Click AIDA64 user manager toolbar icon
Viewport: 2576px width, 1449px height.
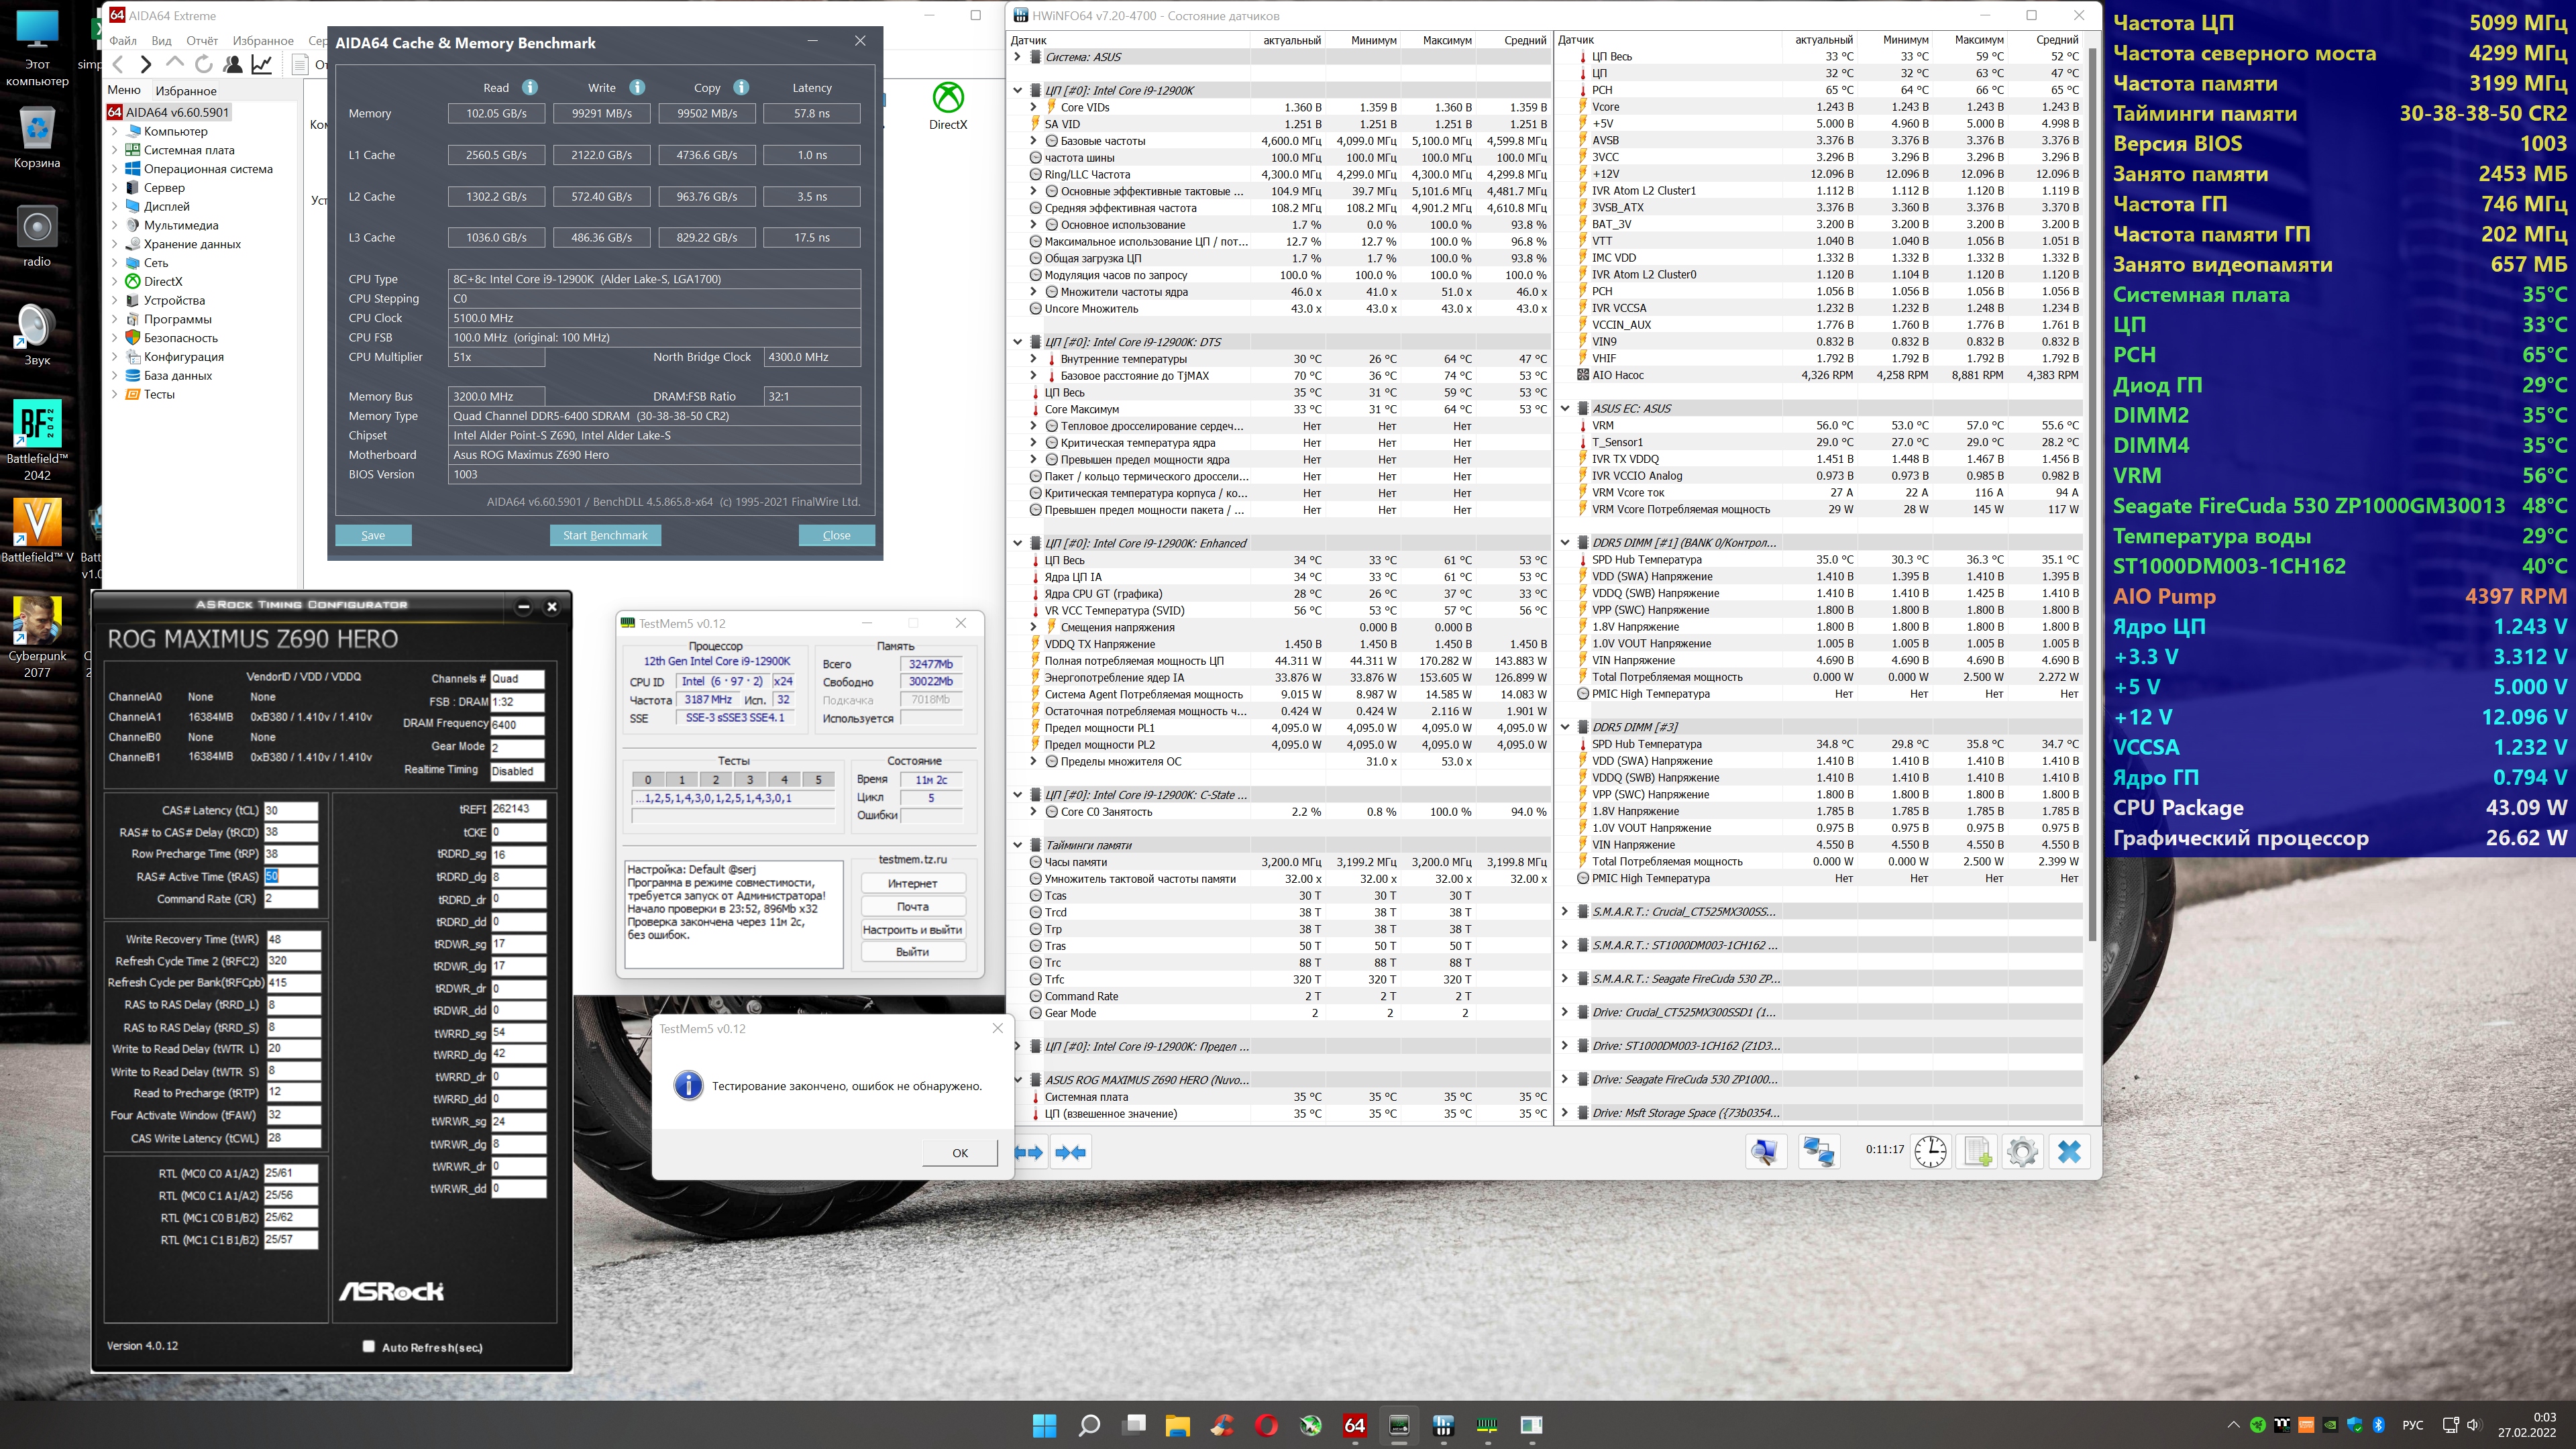[233, 65]
